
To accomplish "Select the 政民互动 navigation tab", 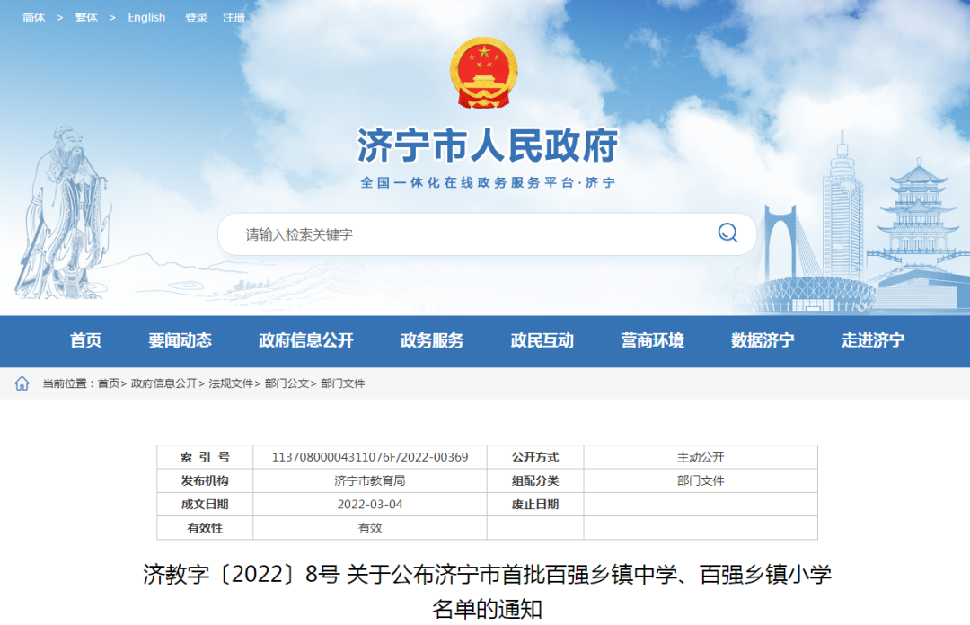I will 546,341.
